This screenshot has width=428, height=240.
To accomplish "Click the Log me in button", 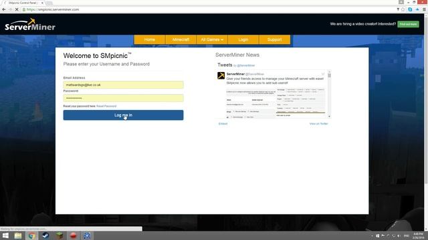I will point(123,115).
